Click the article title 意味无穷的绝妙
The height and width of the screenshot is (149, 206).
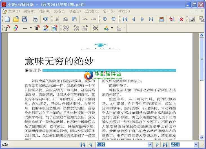point(59,61)
